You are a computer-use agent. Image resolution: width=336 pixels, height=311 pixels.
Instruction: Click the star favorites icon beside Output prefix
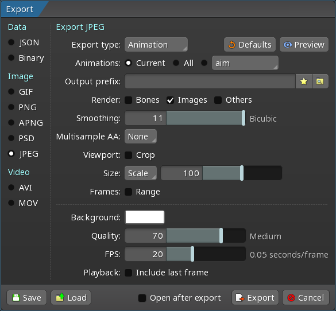[304, 81]
